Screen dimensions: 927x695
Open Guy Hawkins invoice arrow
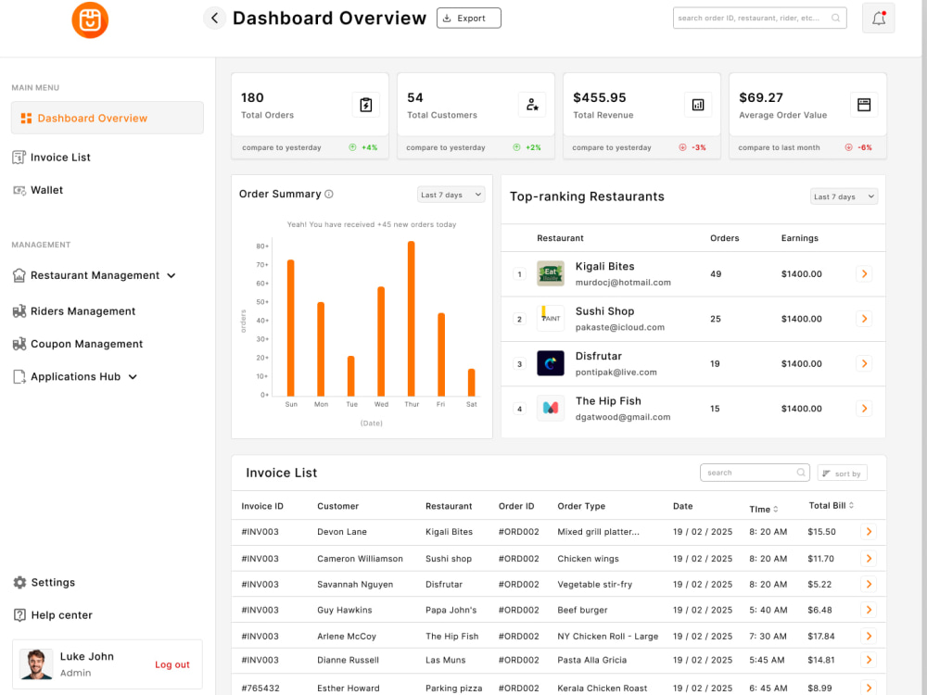click(869, 610)
